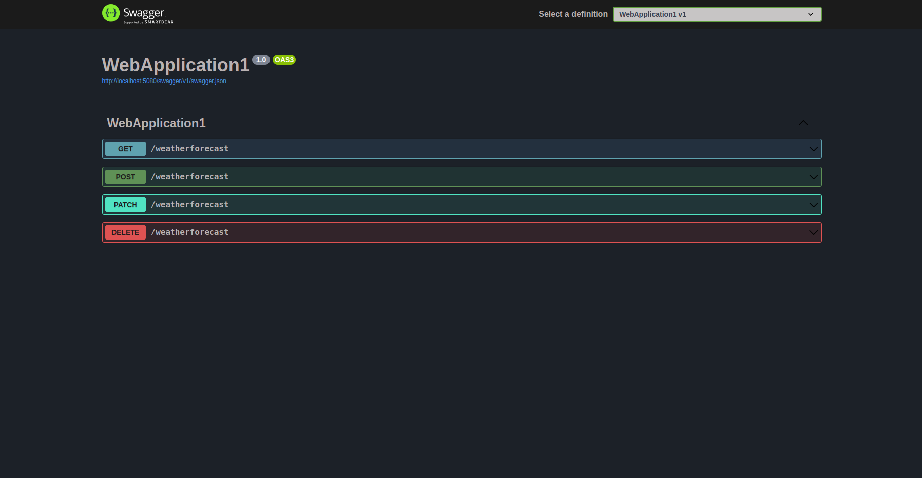The width and height of the screenshot is (922, 478).
Task: Collapse the WebApplication1 section chevron
Action: click(803, 123)
